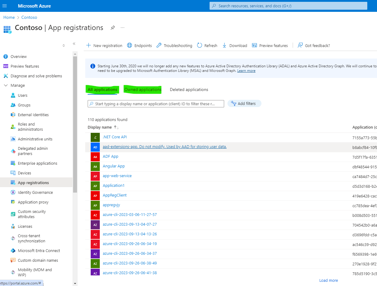Collapse the Manage section chevron
Image resolution: width=377 pixels, height=286 pixels.
pyautogui.click(x=6, y=85)
